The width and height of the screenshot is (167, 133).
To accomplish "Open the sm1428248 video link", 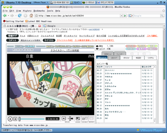I will pos(94,29).
